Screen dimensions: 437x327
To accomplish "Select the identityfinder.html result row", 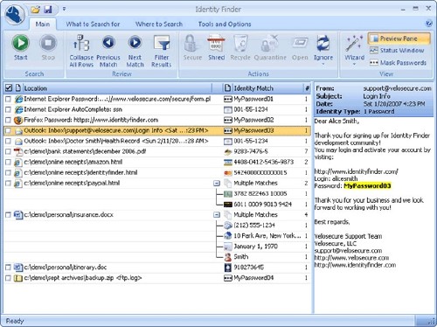I will click(x=157, y=172).
